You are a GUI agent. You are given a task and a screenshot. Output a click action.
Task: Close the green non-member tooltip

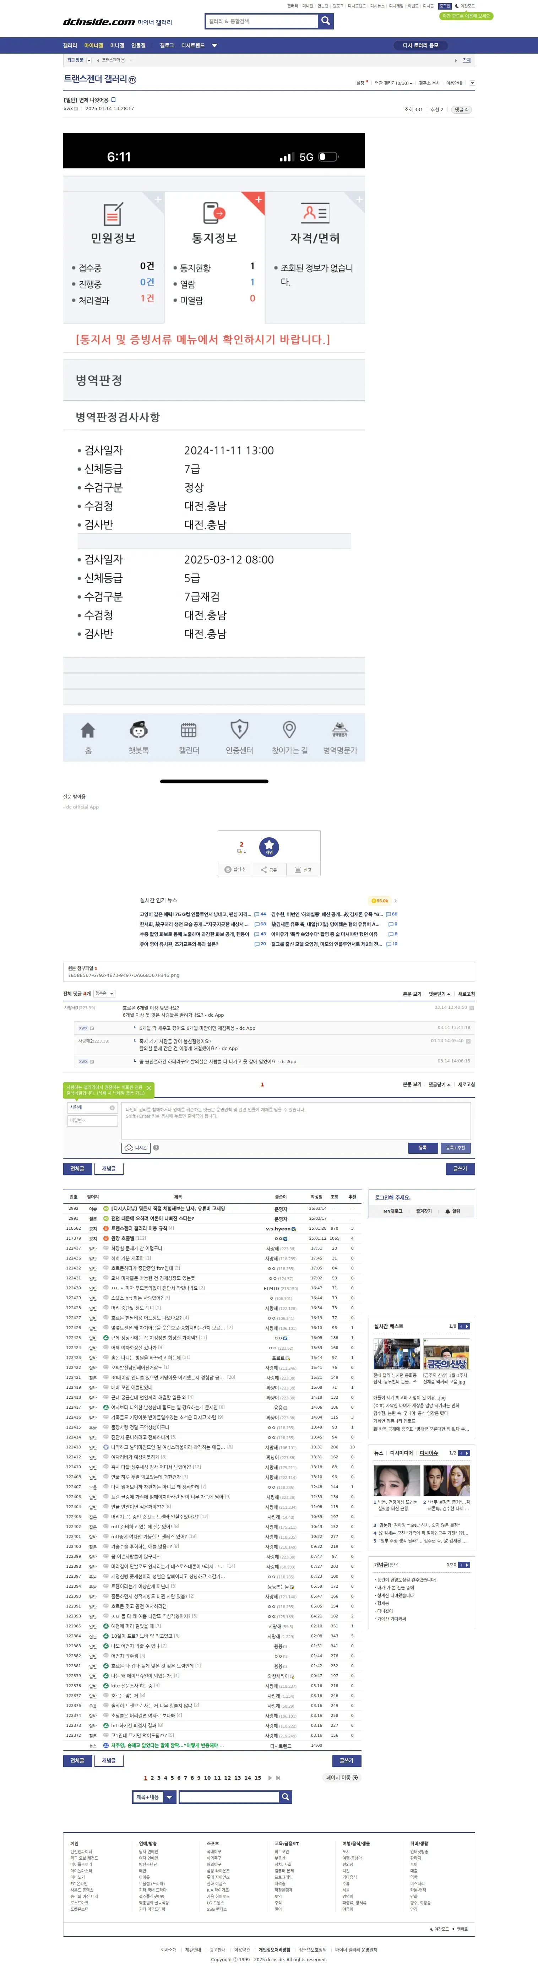tap(149, 1088)
